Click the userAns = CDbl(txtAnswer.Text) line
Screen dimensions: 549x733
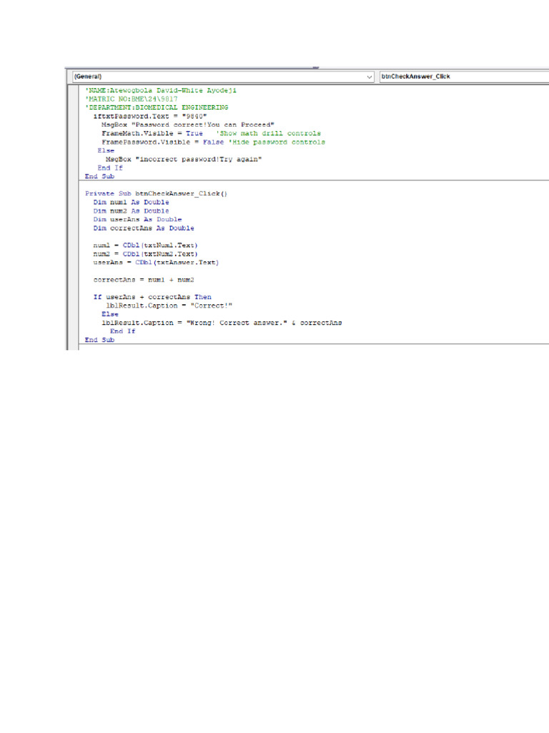(156, 262)
